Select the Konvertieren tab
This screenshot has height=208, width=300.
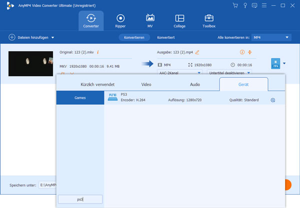134,37
